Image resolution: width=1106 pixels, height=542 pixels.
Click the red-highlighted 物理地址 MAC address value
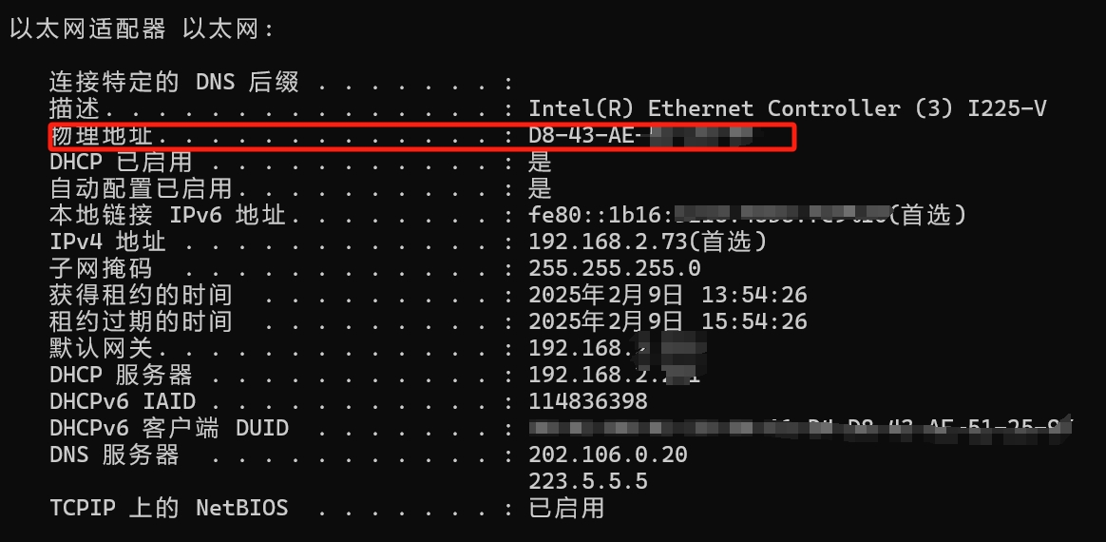642,135
